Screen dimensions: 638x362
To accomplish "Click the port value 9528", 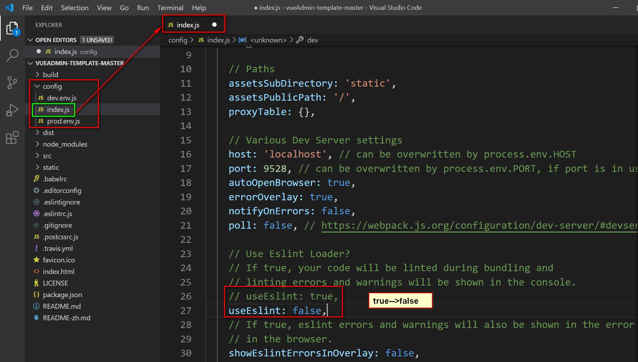I will tap(275, 168).
